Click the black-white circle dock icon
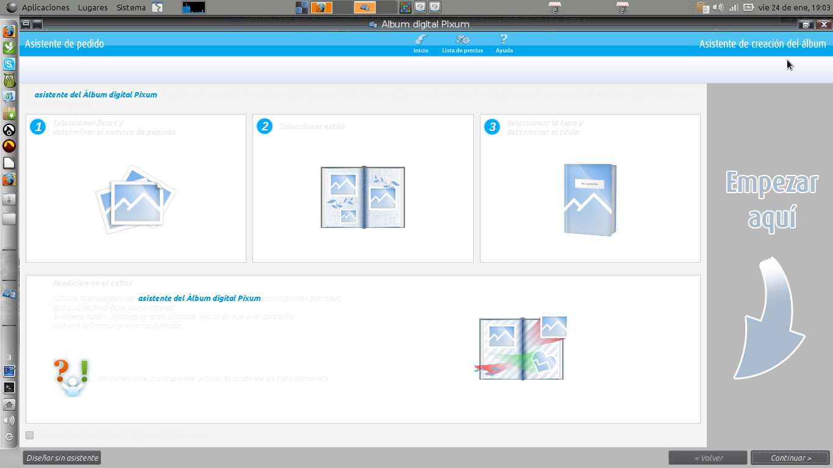The height and width of the screenshot is (468, 833). (9, 129)
